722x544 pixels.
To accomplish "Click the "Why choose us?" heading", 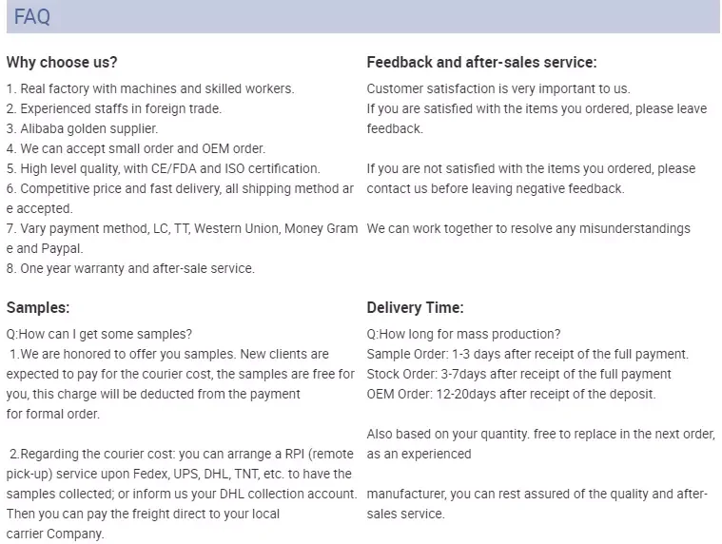I will point(62,63).
